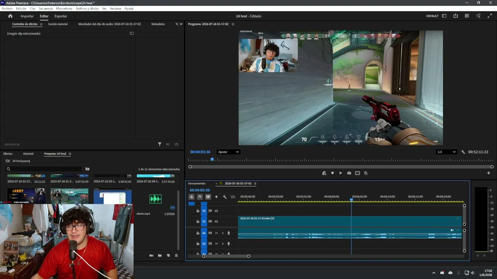This screenshot has height=279, width=497.
Task: Close the 2026-07-26 01-57-02 sequence tab
Action: pyautogui.click(x=216, y=184)
